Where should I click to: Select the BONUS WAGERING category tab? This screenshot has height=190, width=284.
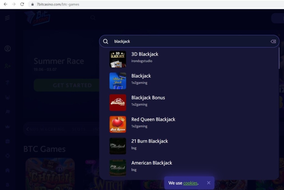[x=47, y=129]
